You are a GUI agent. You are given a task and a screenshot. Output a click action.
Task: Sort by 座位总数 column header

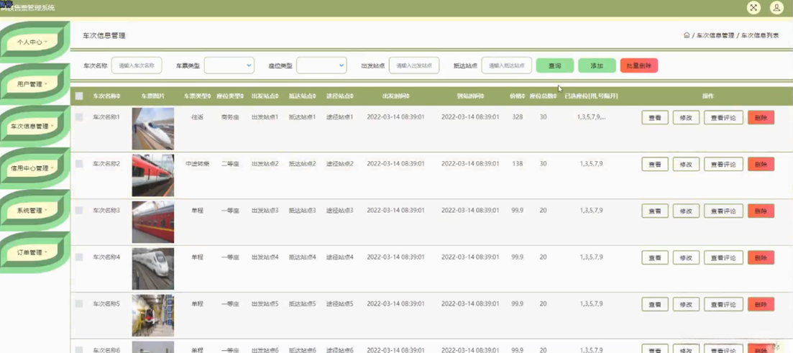tap(543, 96)
